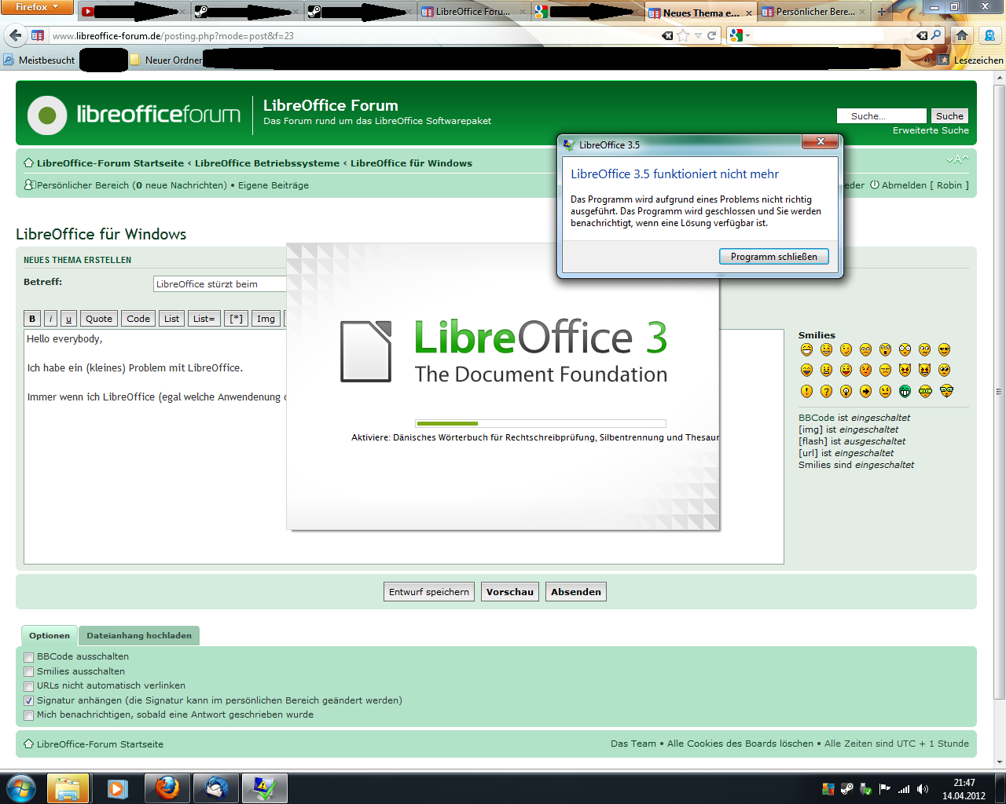Tick the Smilies ausschalten checkbox
Image resolution: width=1006 pixels, height=804 pixels.
pos(29,672)
